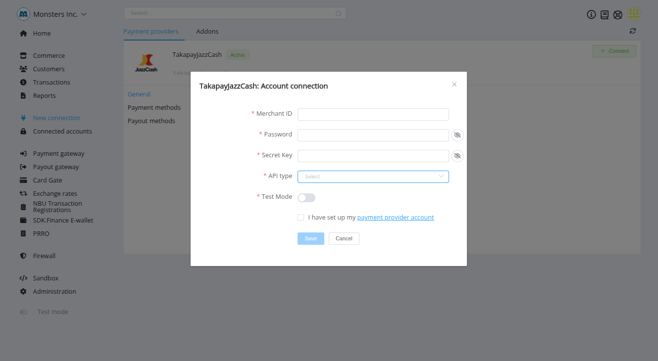Open Transactions in the sidebar

point(51,83)
